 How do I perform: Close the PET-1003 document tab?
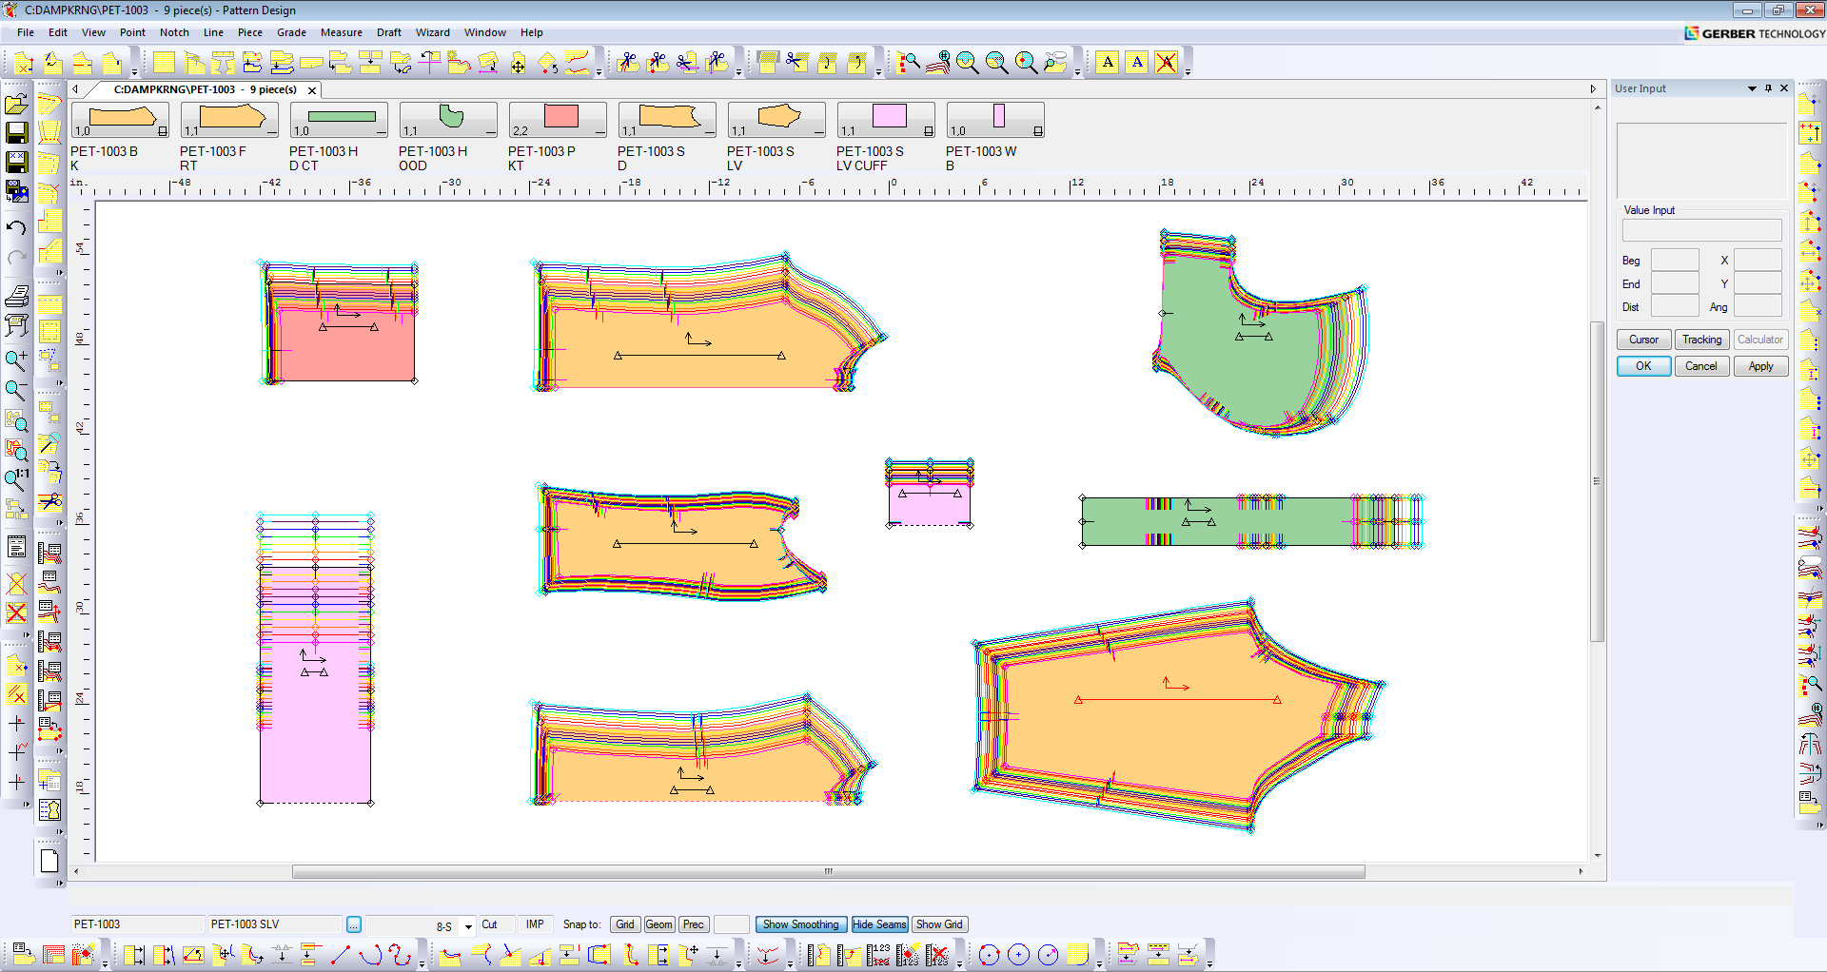coord(311,90)
